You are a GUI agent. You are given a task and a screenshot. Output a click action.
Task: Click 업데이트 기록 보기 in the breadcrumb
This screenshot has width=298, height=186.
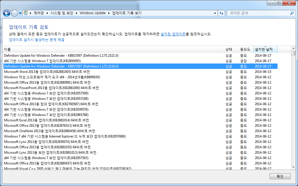127,13
